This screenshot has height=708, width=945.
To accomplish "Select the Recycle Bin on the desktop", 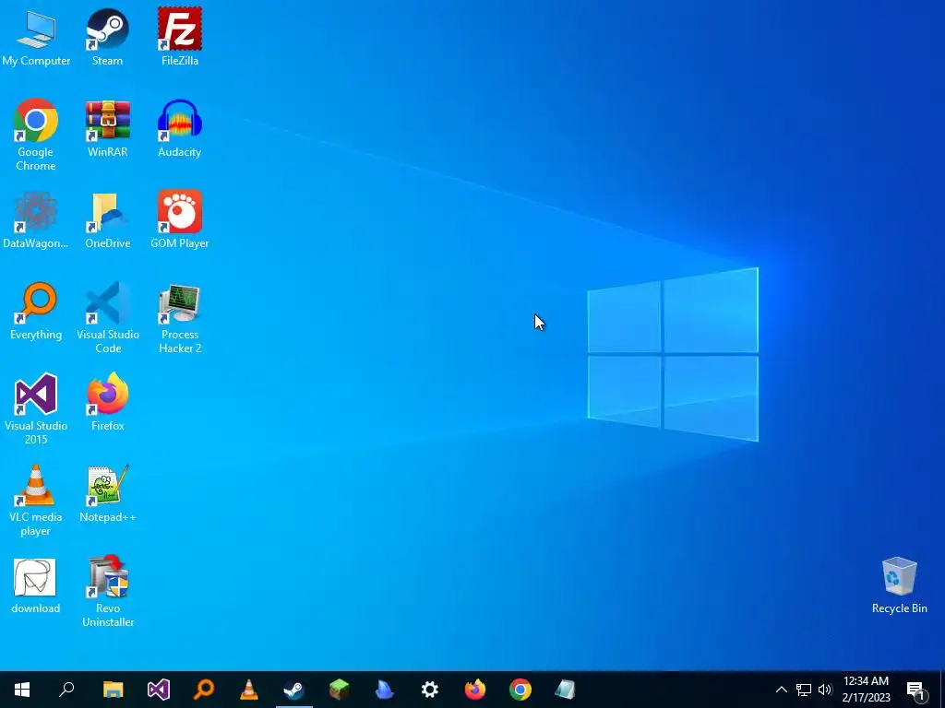I will point(899,585).
